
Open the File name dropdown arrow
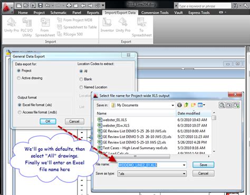[x=184, y=165]
